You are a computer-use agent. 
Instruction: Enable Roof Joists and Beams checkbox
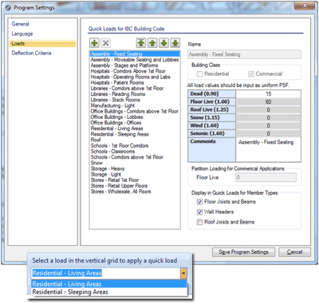click(x=199, y=222)
